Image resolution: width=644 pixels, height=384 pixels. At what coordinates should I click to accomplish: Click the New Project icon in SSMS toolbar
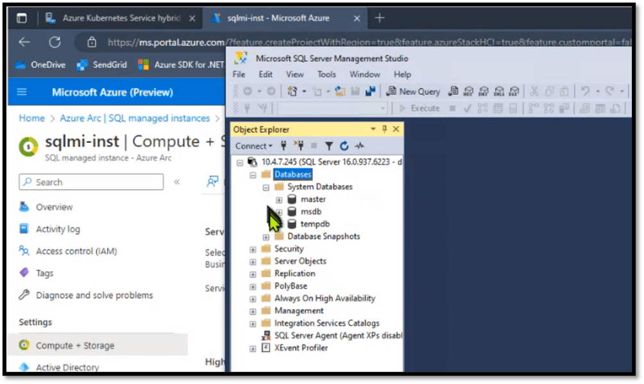coord(292,91)
